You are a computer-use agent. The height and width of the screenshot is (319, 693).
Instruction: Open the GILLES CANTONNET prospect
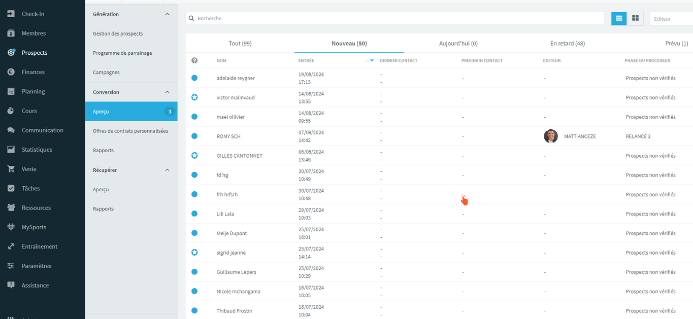pyautogui.click(x=239, y=156)
